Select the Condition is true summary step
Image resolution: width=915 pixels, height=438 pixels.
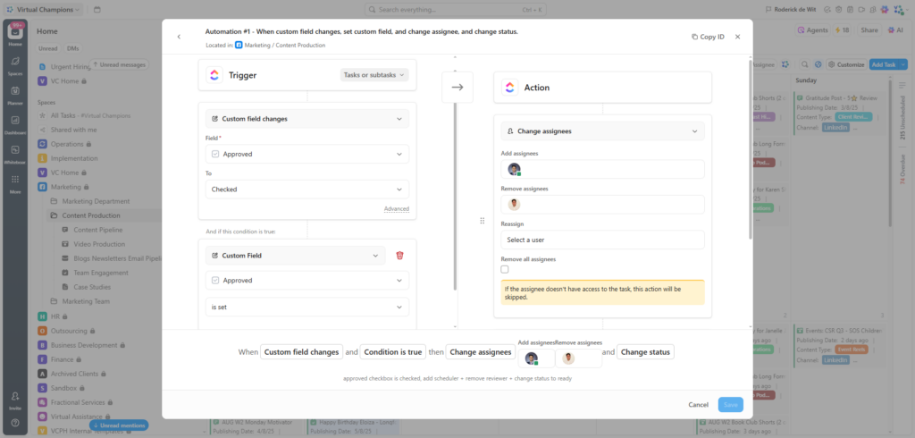click(392, 352)
